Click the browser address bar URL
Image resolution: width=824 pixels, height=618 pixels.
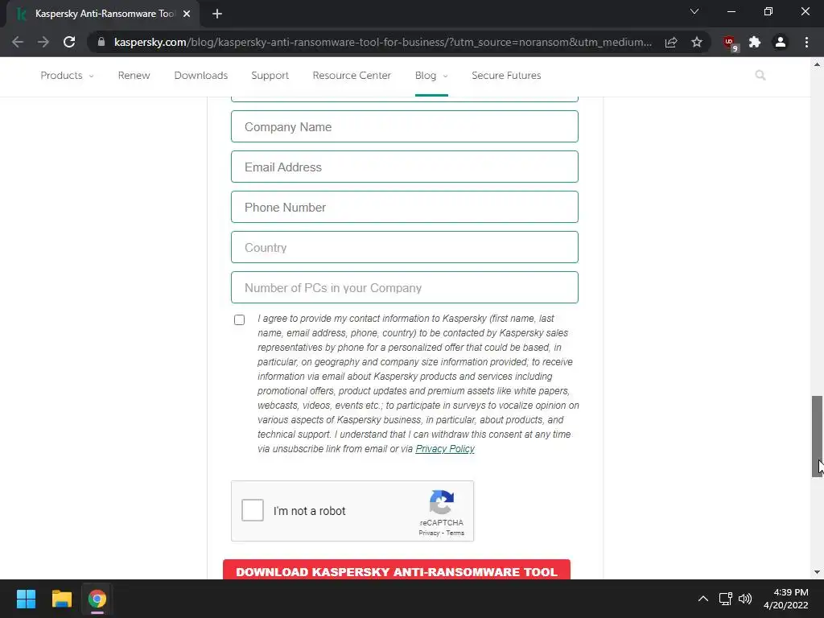(383, 42)
